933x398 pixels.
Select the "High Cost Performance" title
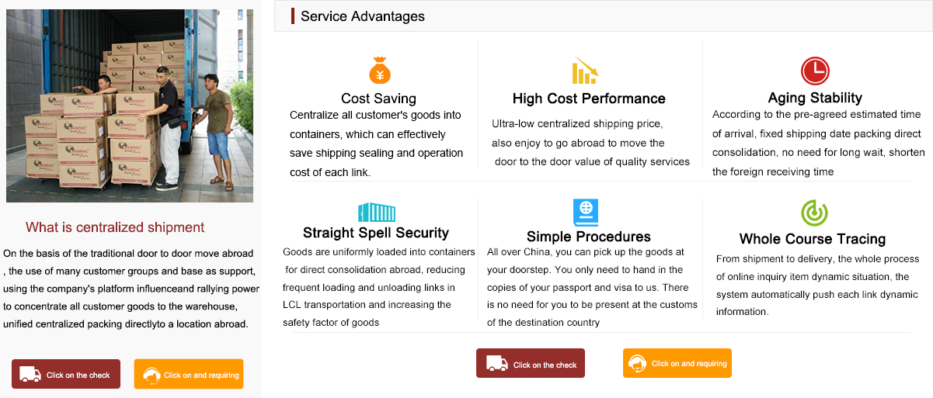589,99
